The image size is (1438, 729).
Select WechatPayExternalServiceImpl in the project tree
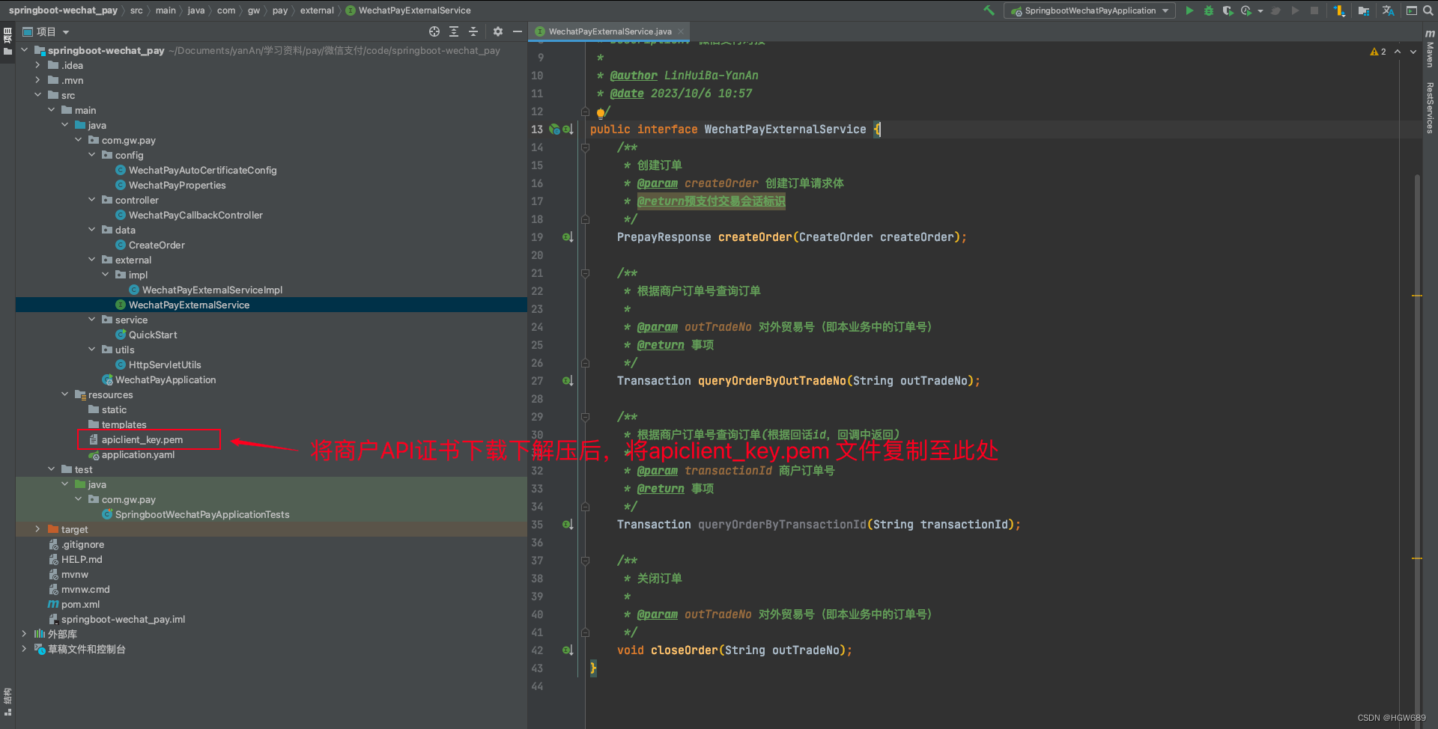(x=212, y=290)
